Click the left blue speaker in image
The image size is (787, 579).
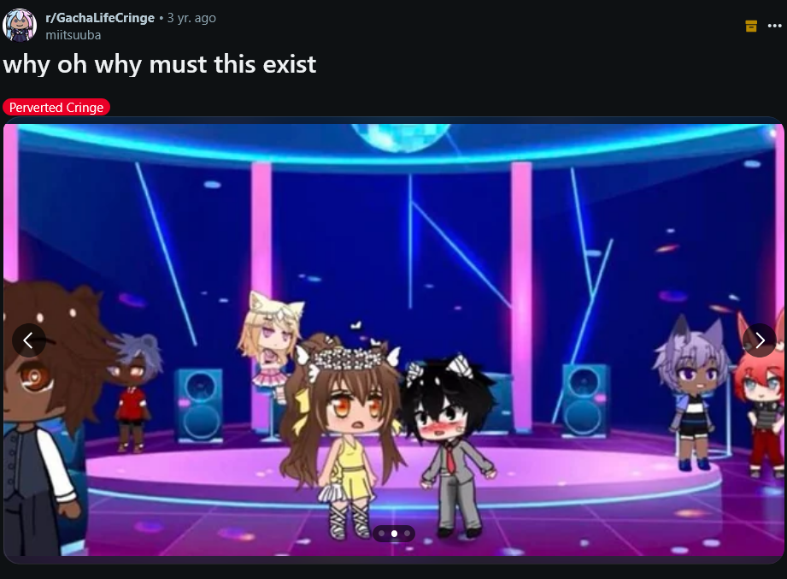pyautogui.click(x=199, y=405)
